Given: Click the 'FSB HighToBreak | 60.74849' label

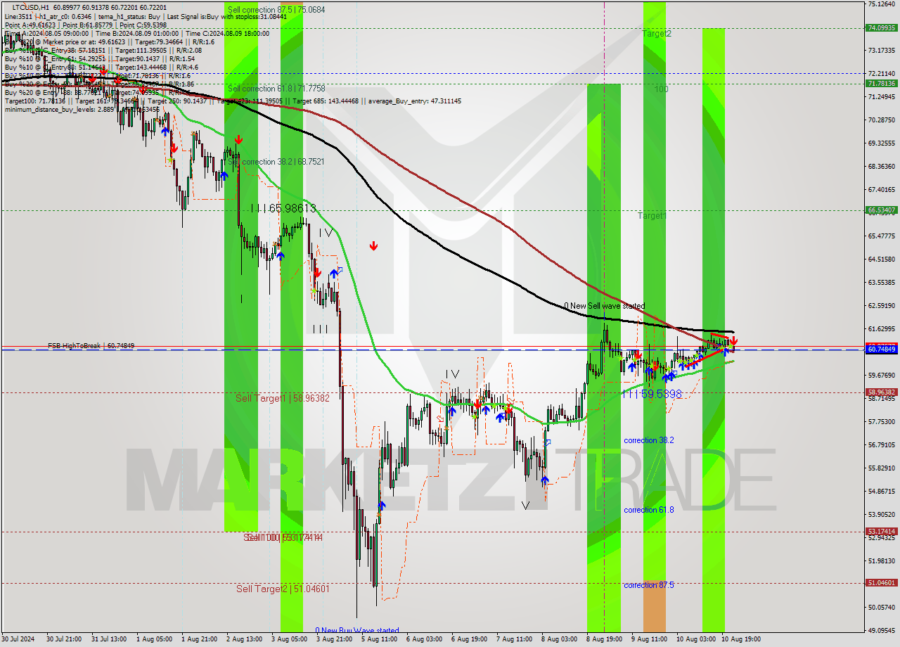Looking at the screenshot, I should [91, 346].
